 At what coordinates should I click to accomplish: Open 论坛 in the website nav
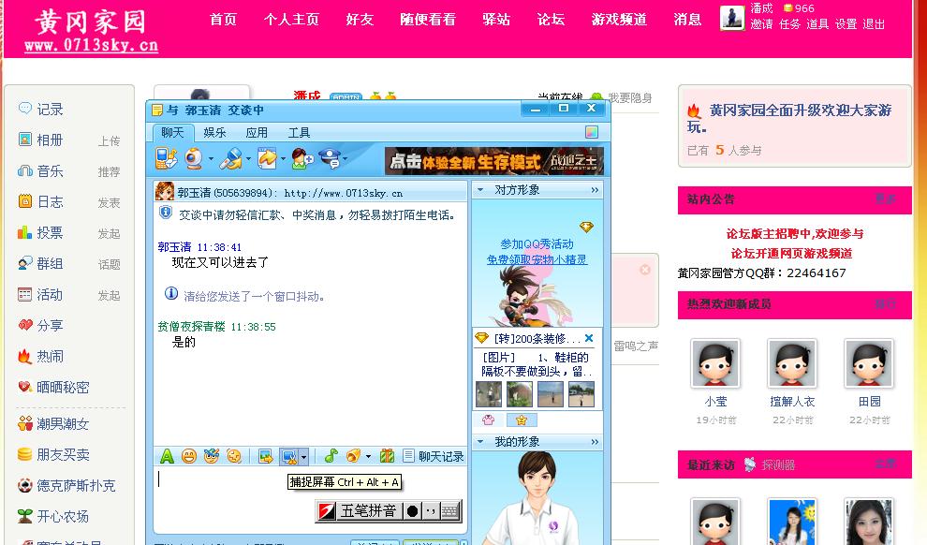(551, 20)
